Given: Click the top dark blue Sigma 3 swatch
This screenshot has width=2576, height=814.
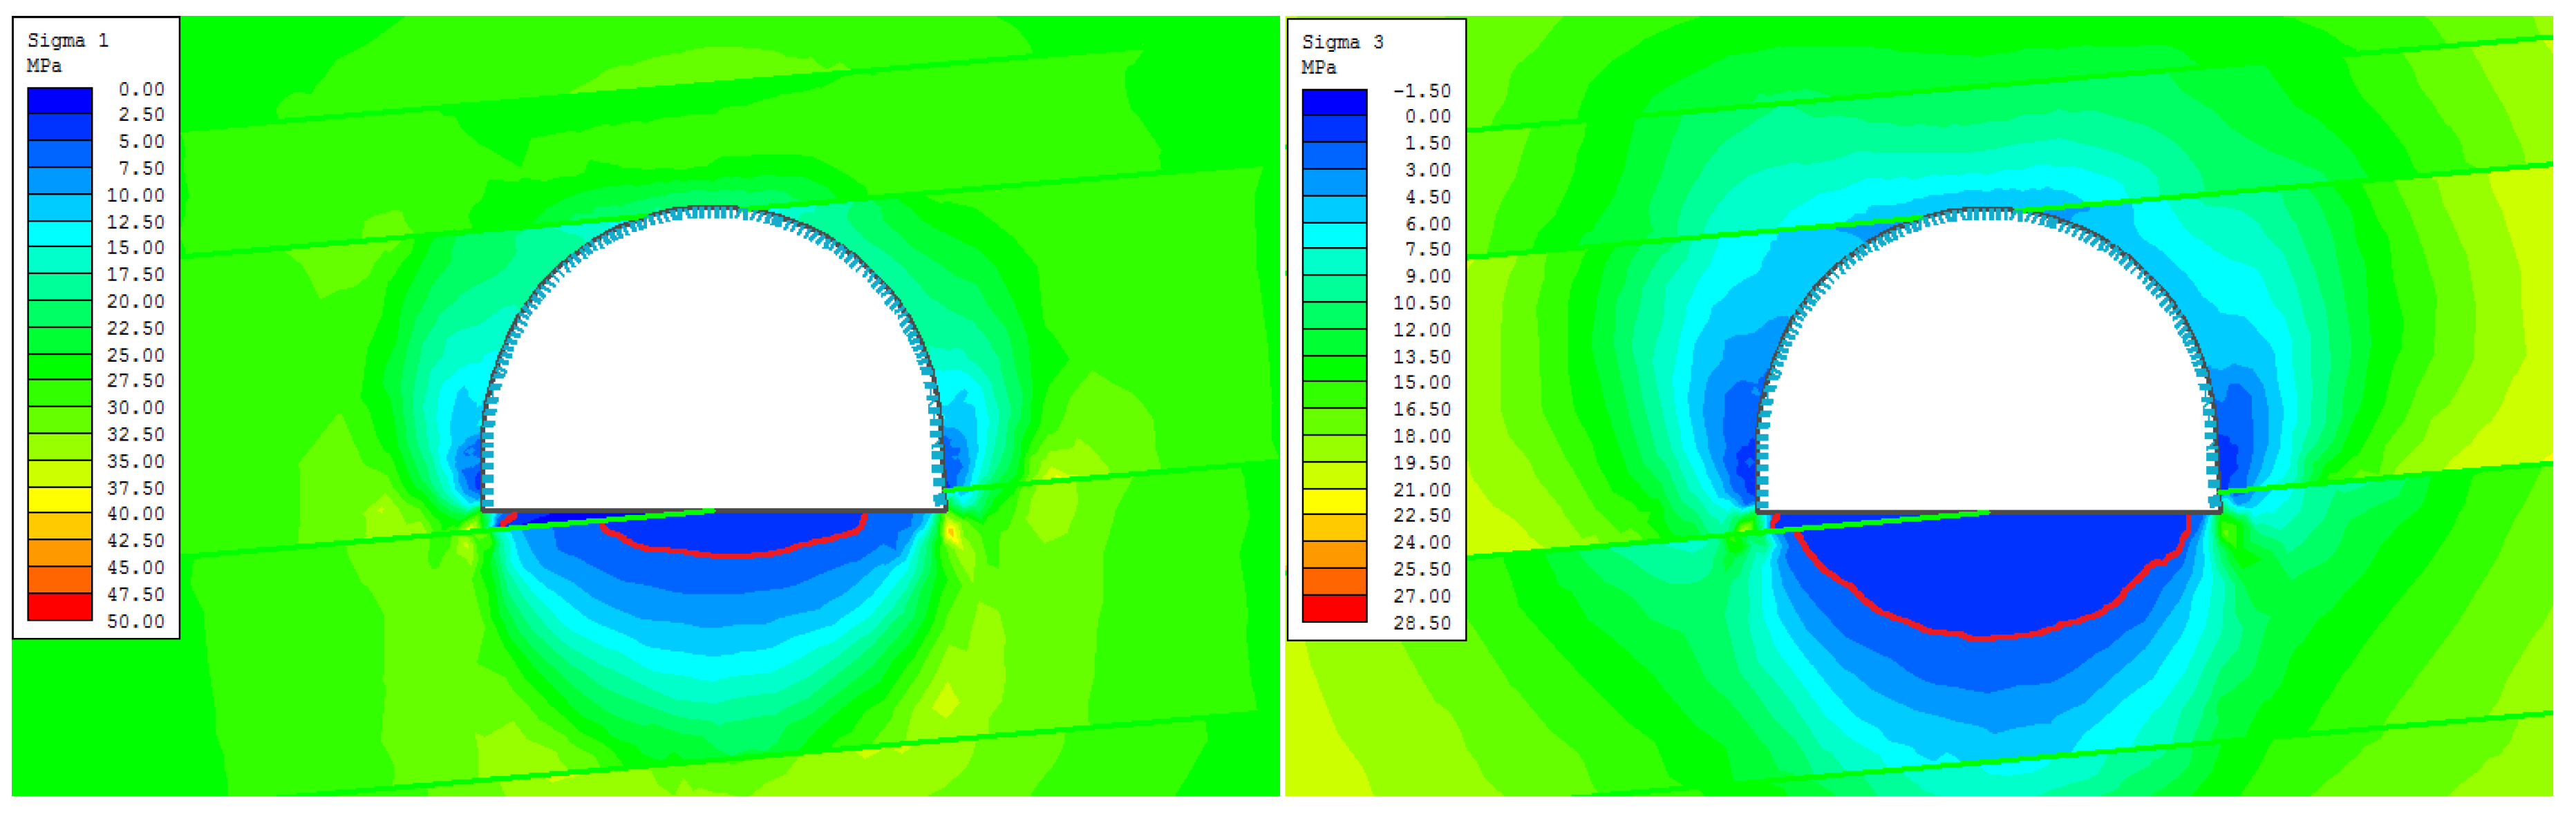Looking at the screenshot, I should coord(1334,102).
